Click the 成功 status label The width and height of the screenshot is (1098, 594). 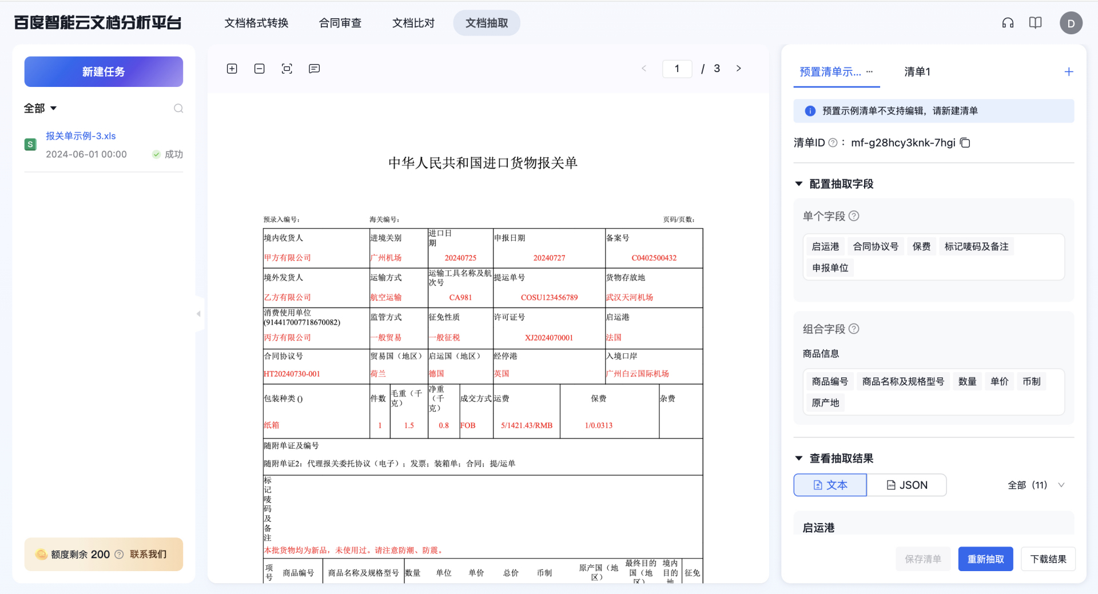coord(174,154)
